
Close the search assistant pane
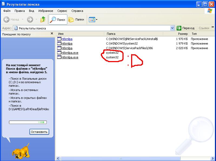tap(52, 34)
